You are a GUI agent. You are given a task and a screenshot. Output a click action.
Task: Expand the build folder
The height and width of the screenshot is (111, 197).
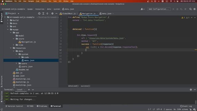click(8, 20)
